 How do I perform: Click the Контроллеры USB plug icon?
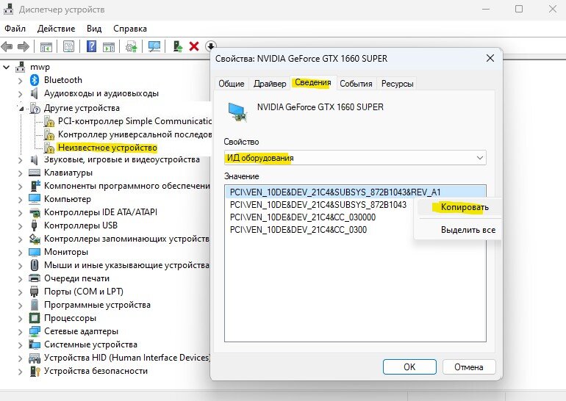(x=35, y=225)
